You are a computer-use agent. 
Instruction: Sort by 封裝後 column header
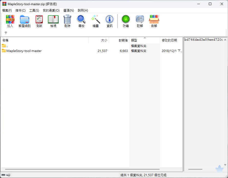(119, 40)
